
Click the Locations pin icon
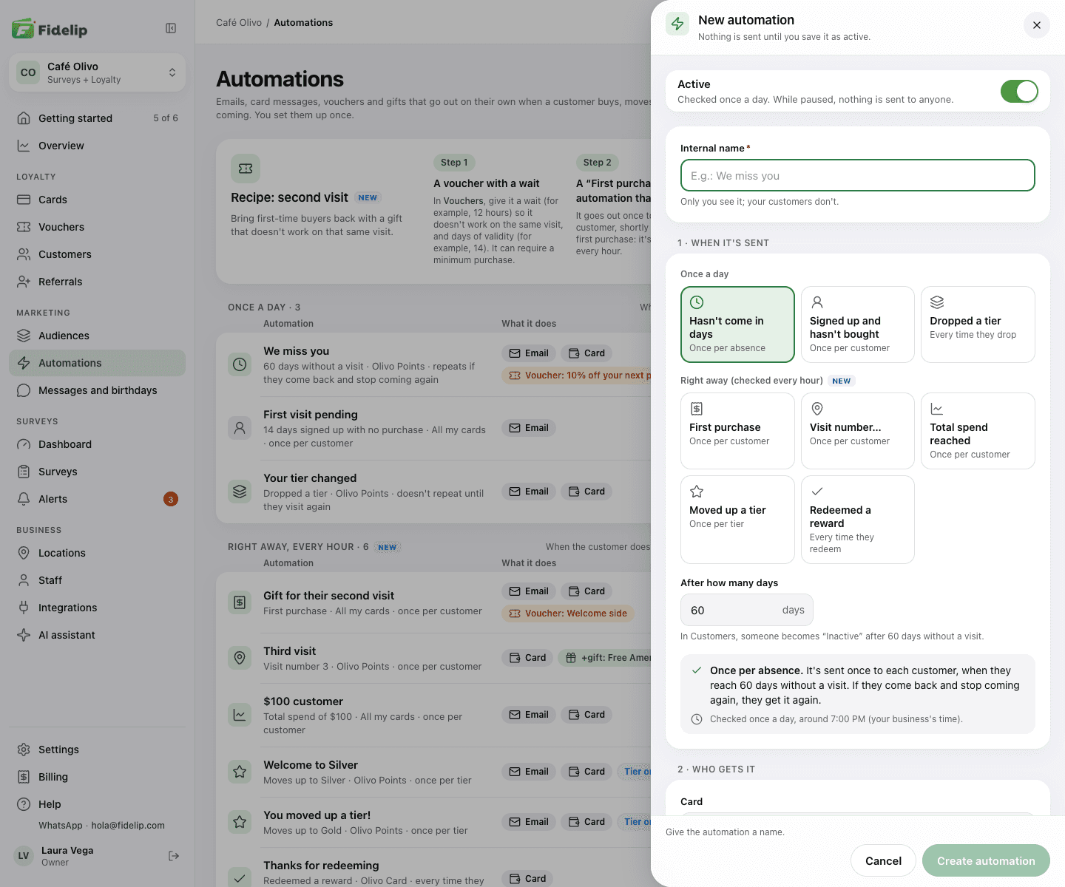pyautogui.click(x=24, y=553)
